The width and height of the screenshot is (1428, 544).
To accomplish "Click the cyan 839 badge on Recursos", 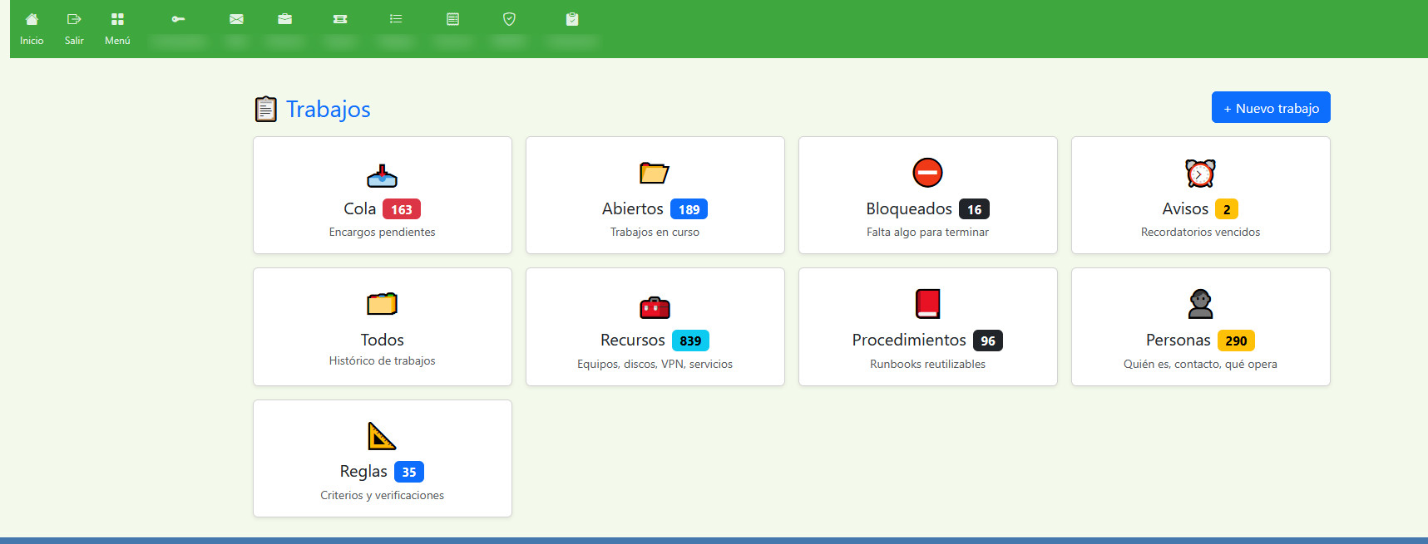I will coord(690,341).
